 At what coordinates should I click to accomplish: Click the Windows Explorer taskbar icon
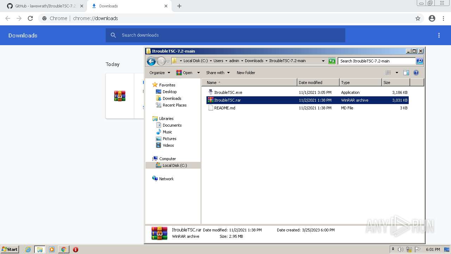coord(40,249)
